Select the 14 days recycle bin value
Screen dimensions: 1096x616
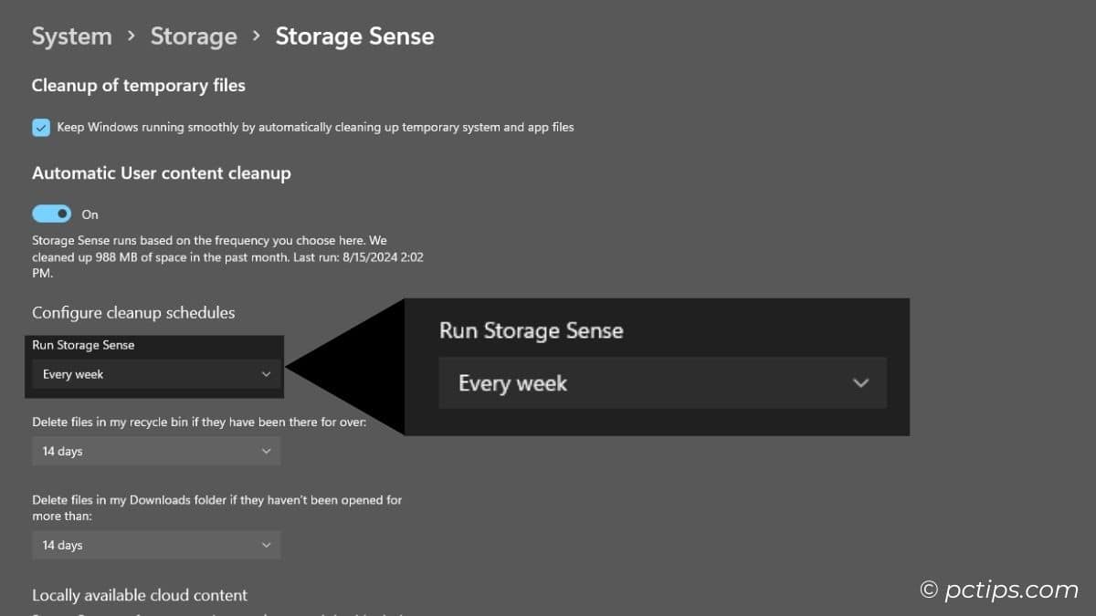point(61,450)
